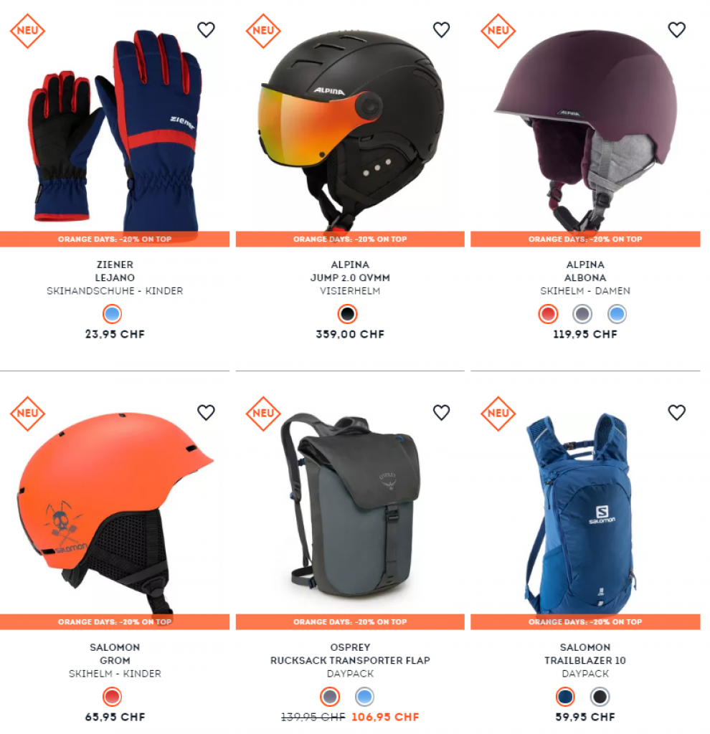
Task: Click NEU badge on Ziener gloves
Action: (28, 31)
